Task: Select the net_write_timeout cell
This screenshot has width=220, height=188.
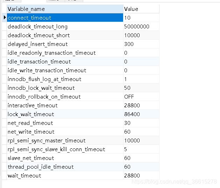Action: click(65, 132)
